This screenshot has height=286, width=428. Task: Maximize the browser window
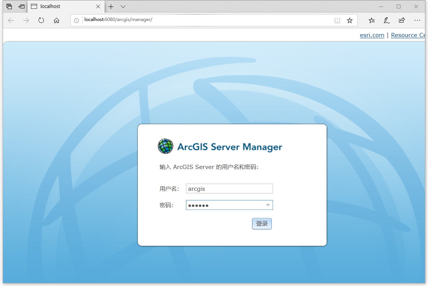point(399,6)
